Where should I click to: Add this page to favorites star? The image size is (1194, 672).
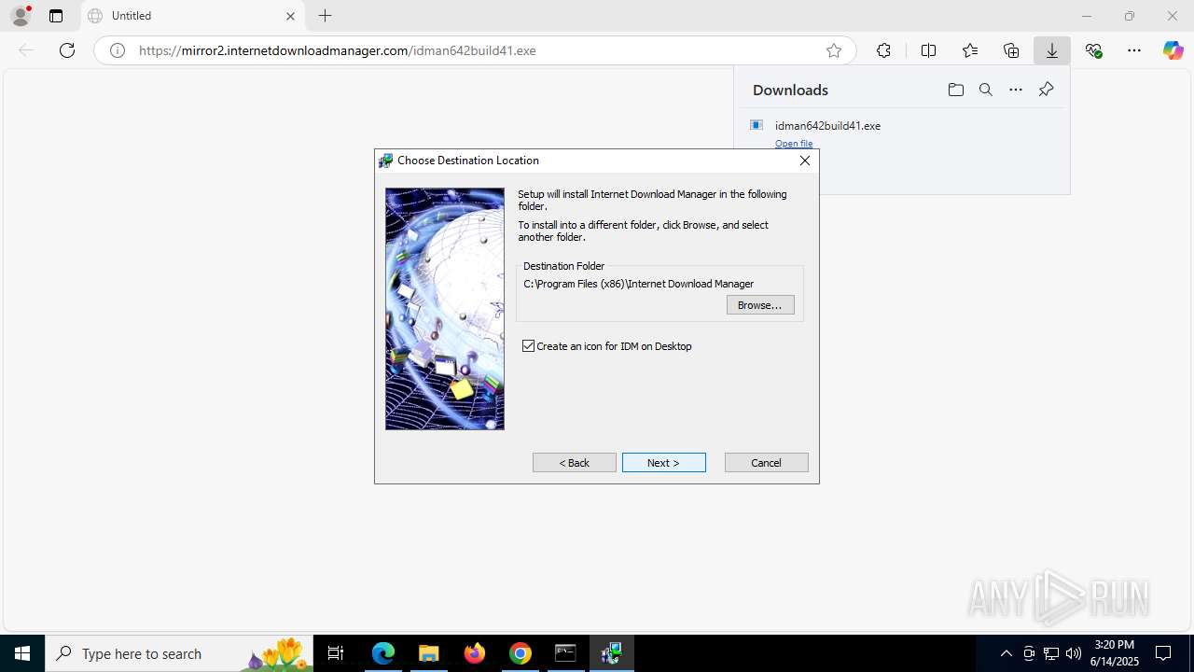pos(834,50)
